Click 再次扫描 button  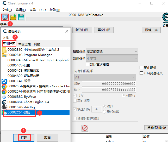click(x=104, y=30)
